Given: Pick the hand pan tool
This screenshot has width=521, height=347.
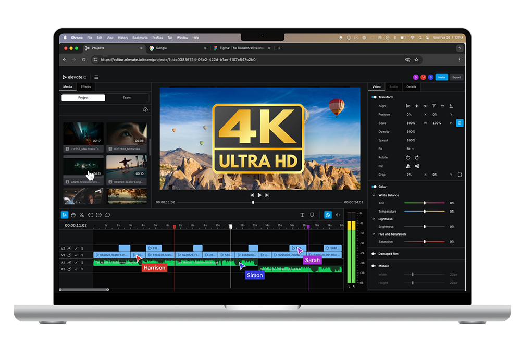Looking at the screenshot, I should (x=73, y=215).
